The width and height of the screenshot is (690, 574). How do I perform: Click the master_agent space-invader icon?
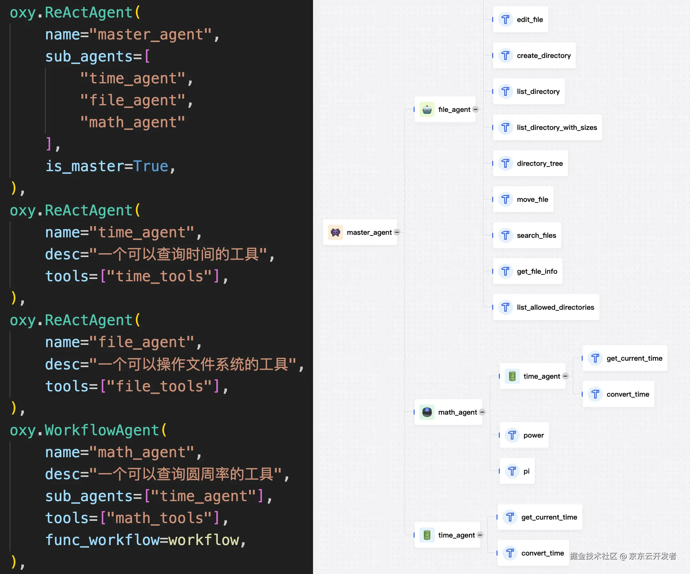[x=335, y=232]
